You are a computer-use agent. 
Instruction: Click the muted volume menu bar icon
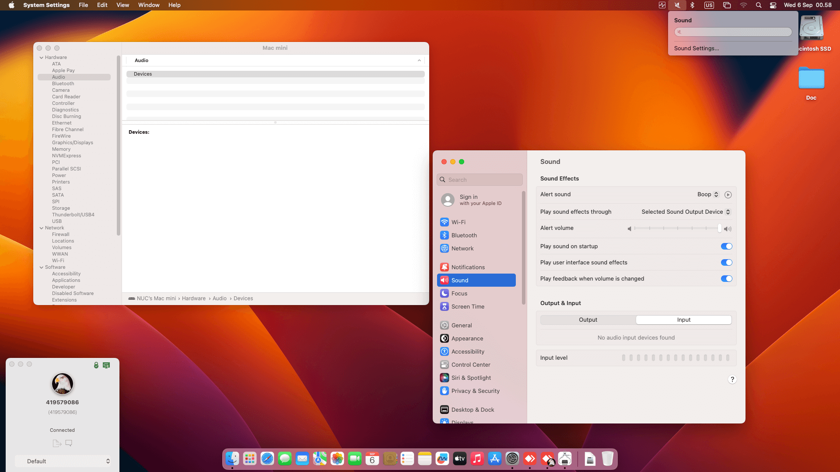point(677,5)
